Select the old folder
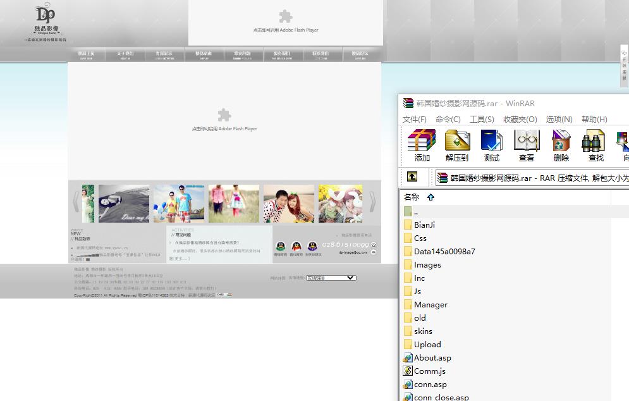This screenshot has height=401, width=629. pos(415,318)
